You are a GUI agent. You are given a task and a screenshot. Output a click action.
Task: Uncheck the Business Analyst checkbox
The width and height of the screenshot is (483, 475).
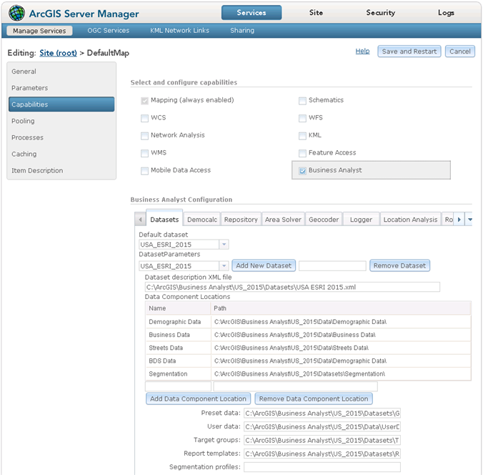coord(302,170)
